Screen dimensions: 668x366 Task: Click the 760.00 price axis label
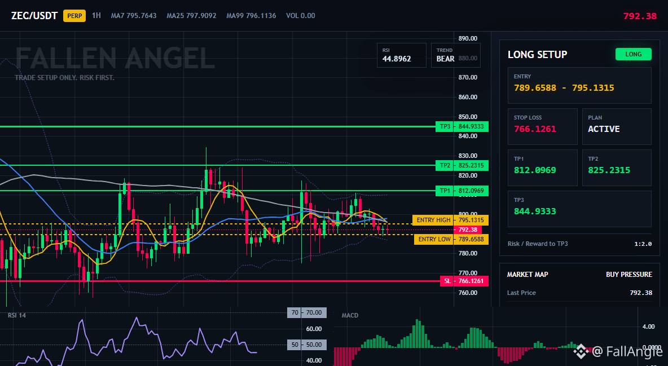click(x=468, y=293)
